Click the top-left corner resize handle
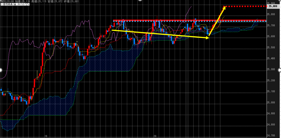 click(x=1, y=1)
